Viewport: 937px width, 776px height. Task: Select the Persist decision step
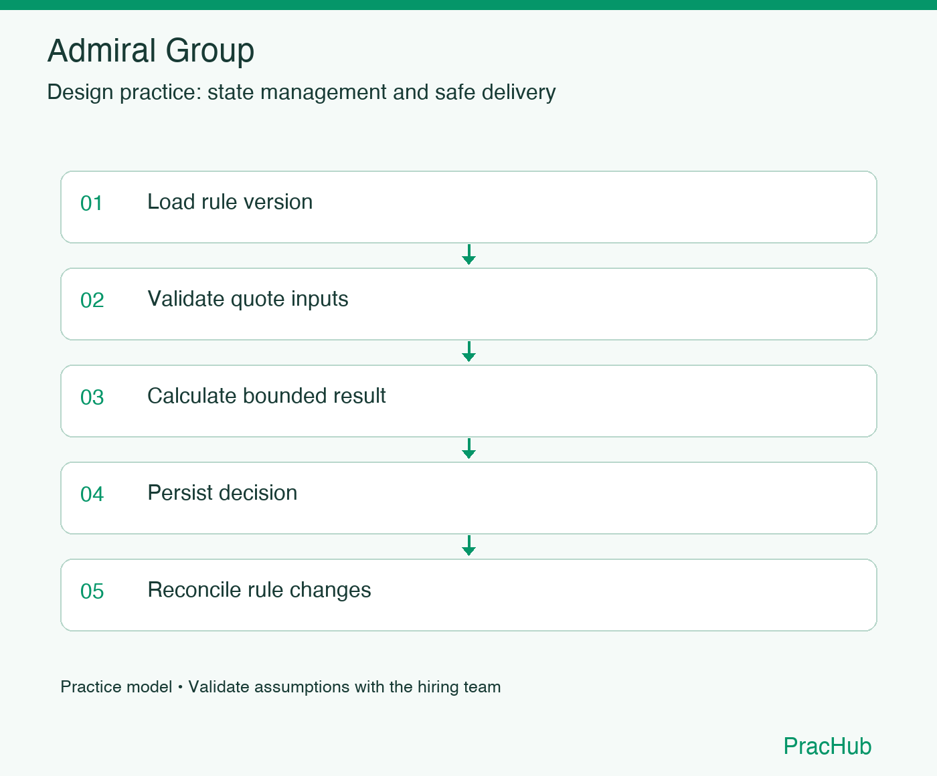(x=468, y=498)
